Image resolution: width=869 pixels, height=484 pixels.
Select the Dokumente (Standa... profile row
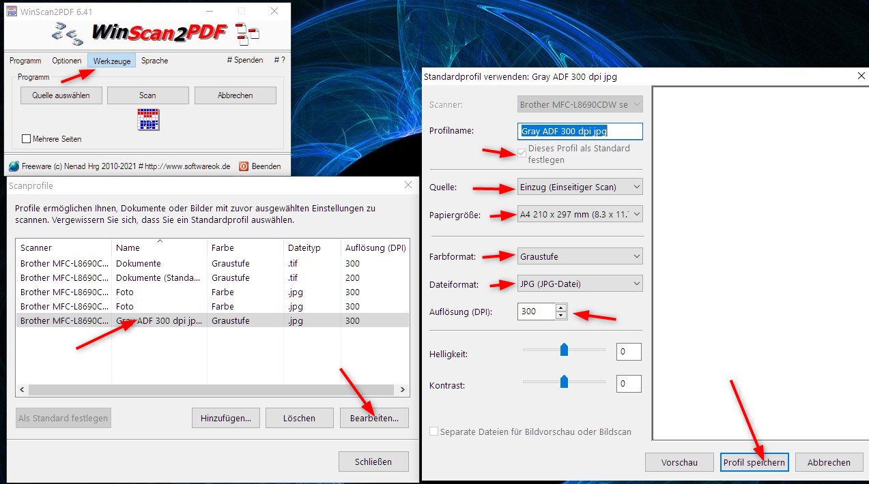click(x=212, y=277)
